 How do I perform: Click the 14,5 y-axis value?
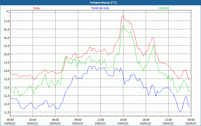pos(7,62)
